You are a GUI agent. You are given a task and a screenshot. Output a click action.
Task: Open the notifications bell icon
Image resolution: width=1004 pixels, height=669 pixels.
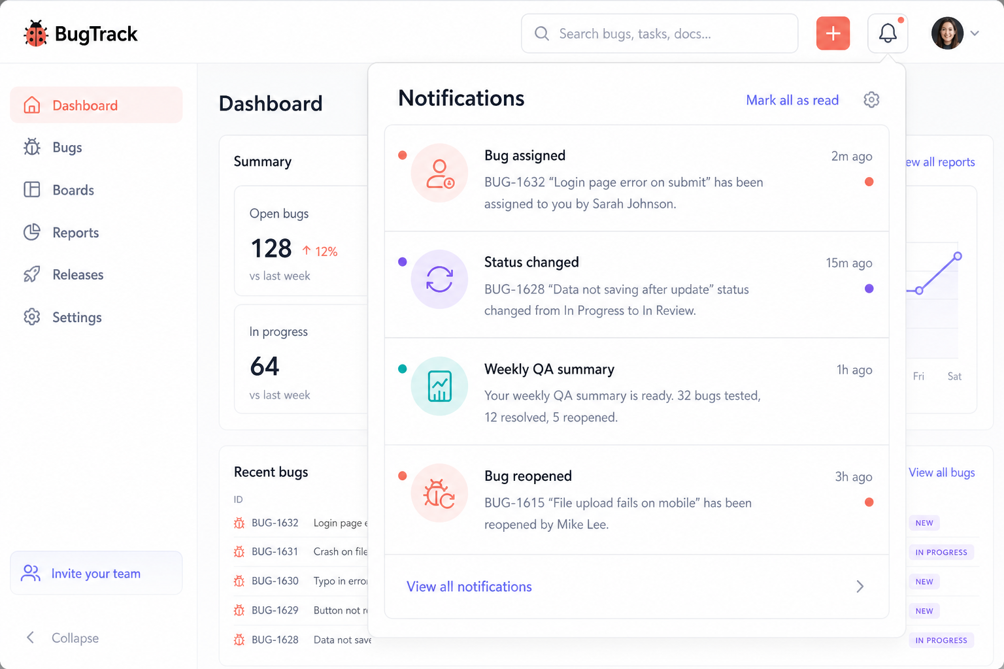coord(888,33)
